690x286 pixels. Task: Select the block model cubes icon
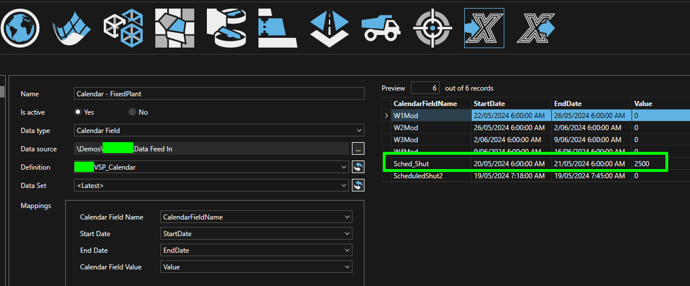123,28
